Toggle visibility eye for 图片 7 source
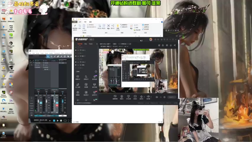This screenshot has width=252, height=142. [76, 56]
